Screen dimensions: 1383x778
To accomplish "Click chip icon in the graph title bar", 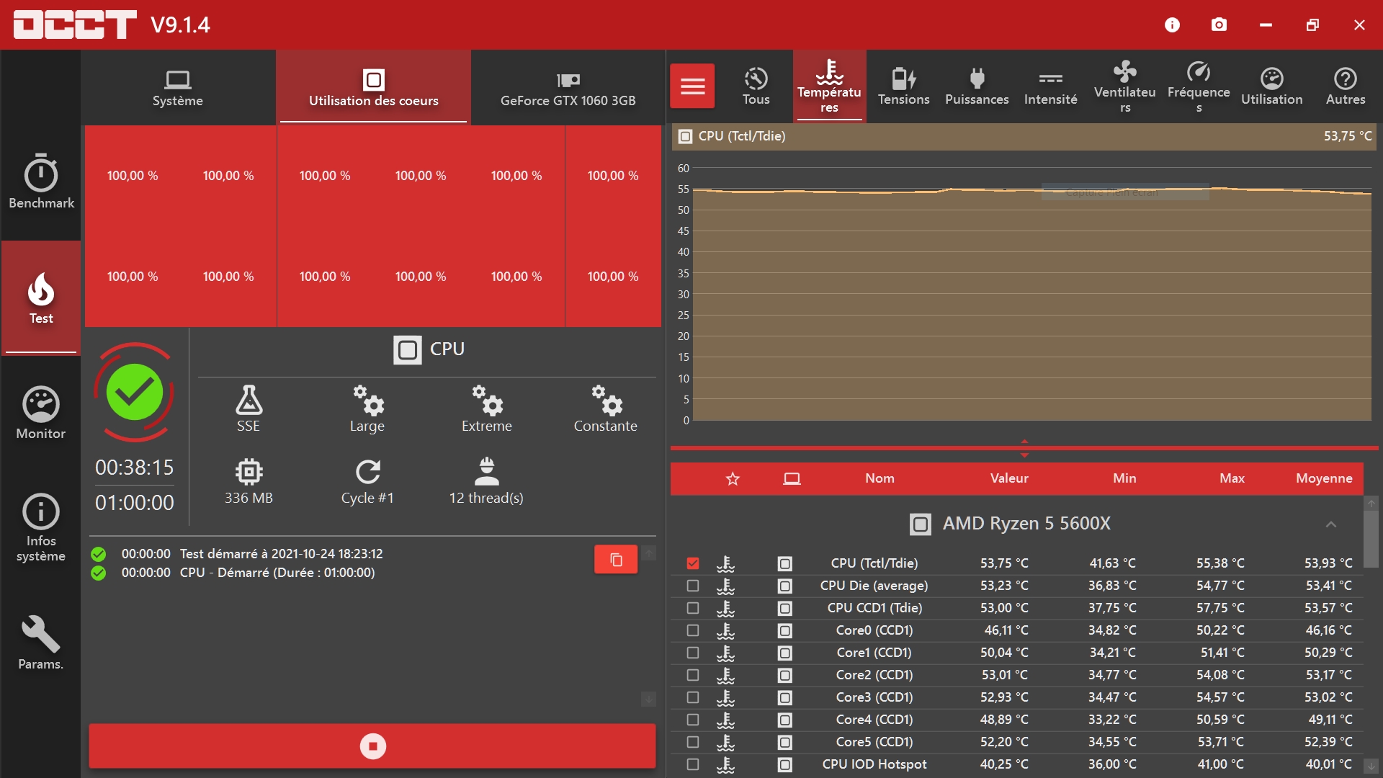I will coord(685,137).
